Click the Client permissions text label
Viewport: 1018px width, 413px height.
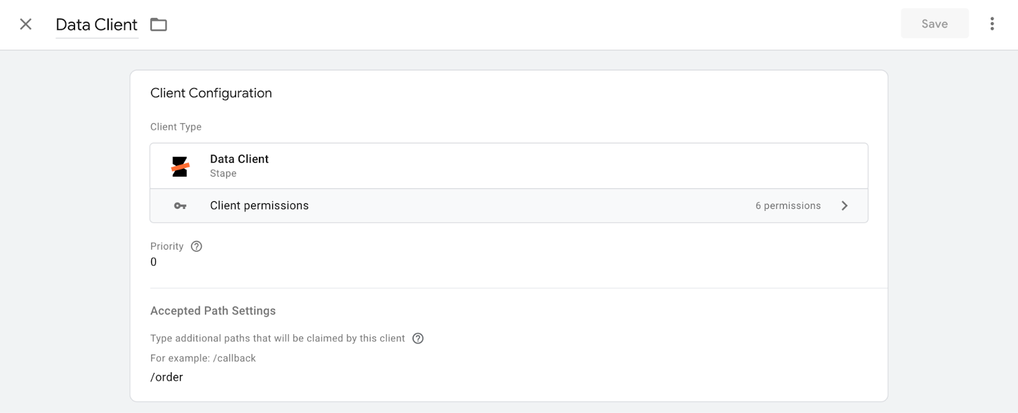coord(259,205)
